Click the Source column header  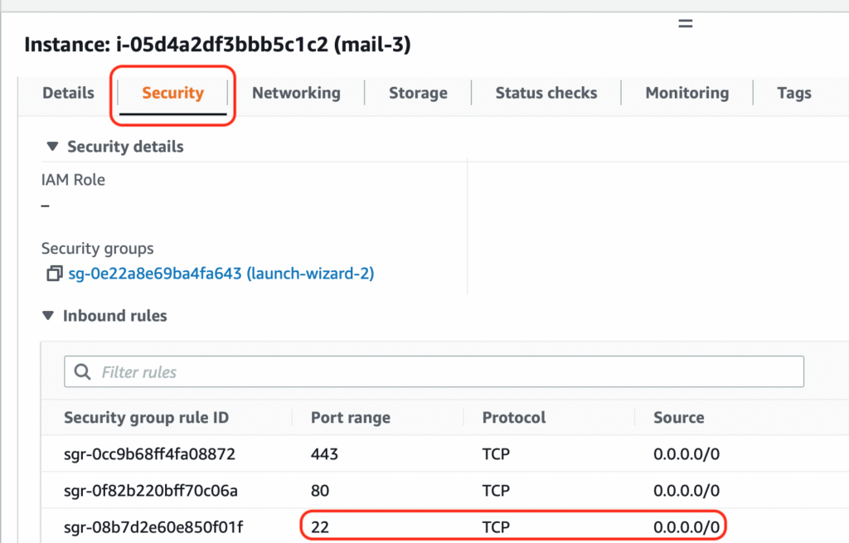click(x=678, y=418)
